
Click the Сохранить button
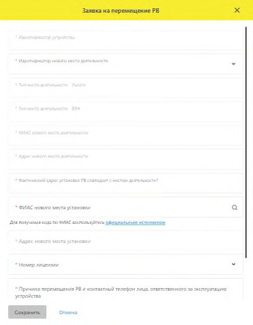(x=27, y=312)
